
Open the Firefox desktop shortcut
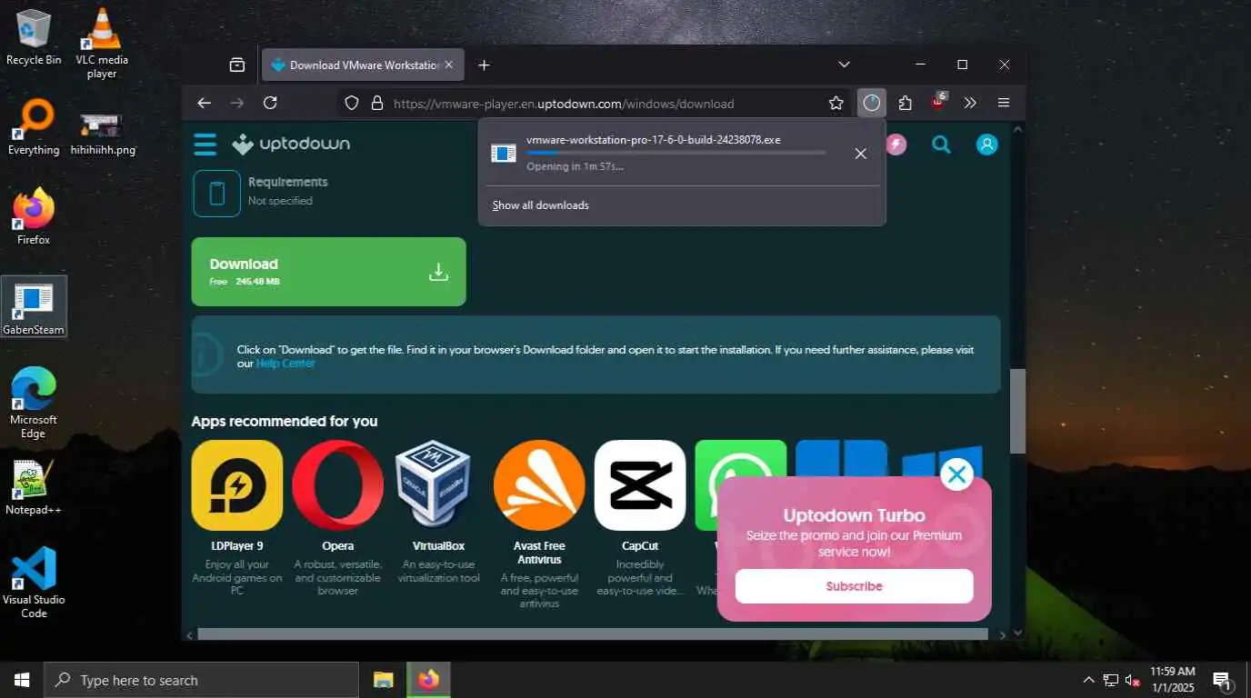coord(34,216)
